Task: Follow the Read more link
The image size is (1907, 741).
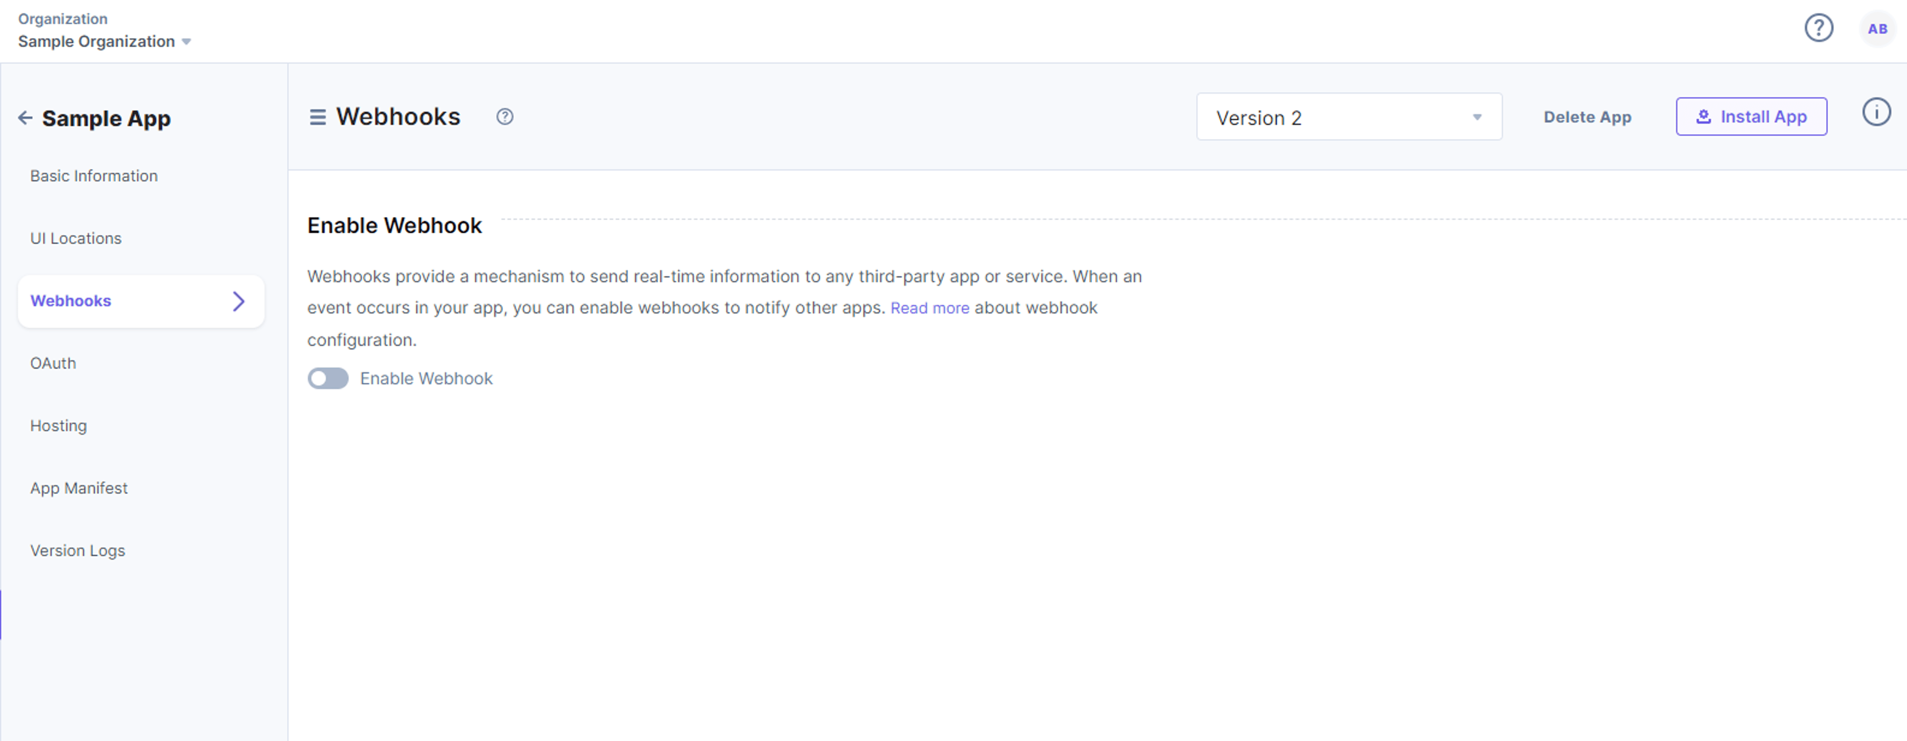Action: pyautogui.click(x=930, y=308)
